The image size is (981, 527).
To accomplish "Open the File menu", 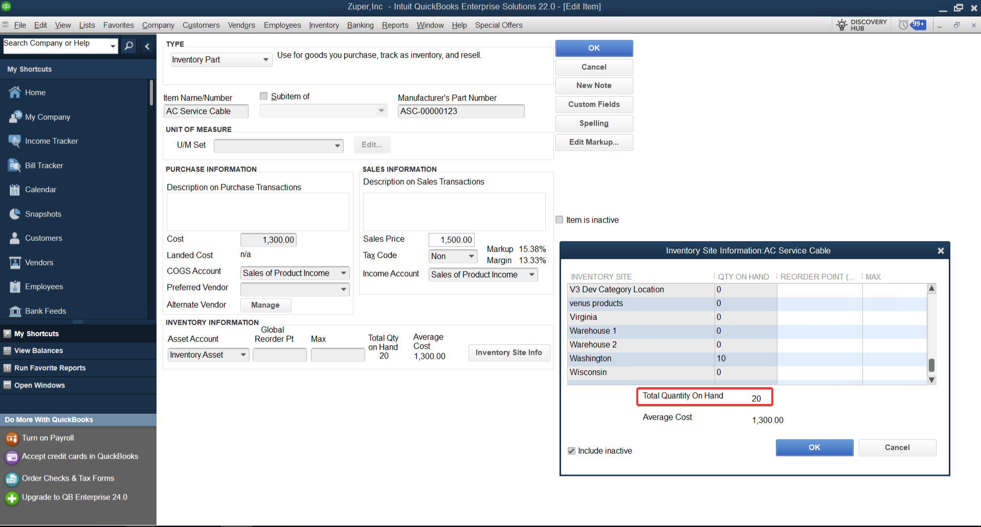I will coord(20,25).
